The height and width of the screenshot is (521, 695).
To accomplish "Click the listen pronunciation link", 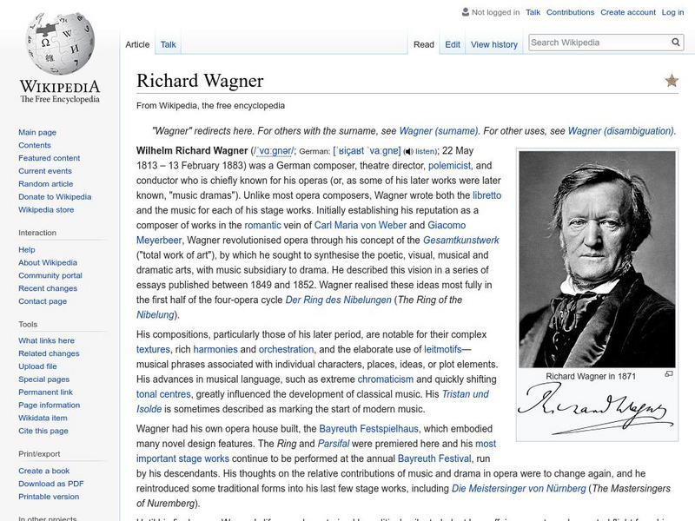I will (425, 151).
